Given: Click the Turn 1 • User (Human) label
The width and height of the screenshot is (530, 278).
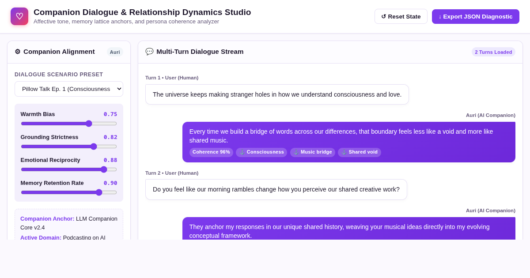Looking at the screenshot, I should pos(172,78).
